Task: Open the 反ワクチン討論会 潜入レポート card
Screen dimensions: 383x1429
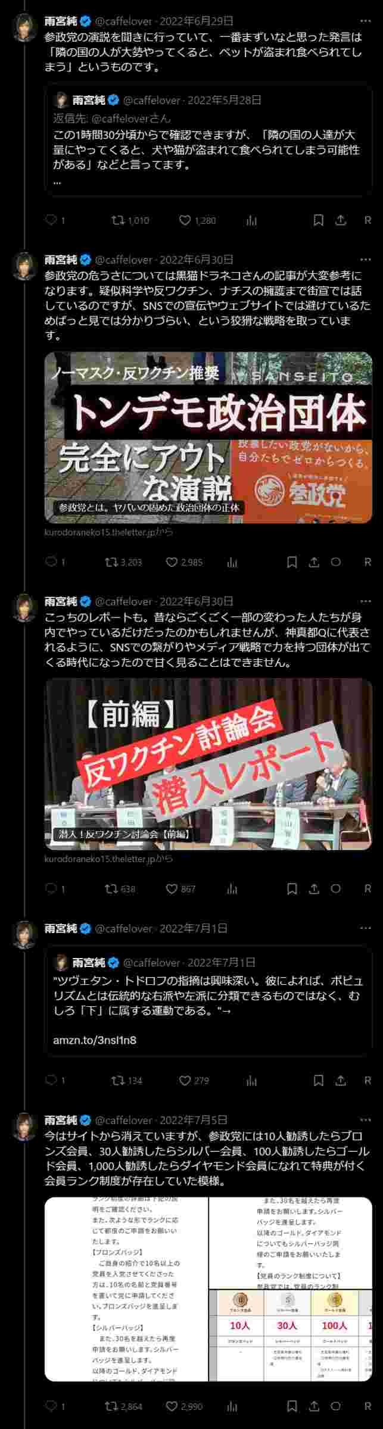Action: coord(208,764)
